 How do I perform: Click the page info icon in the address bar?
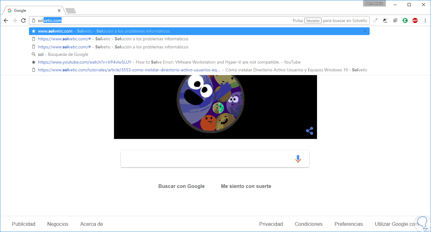[34, 20]
